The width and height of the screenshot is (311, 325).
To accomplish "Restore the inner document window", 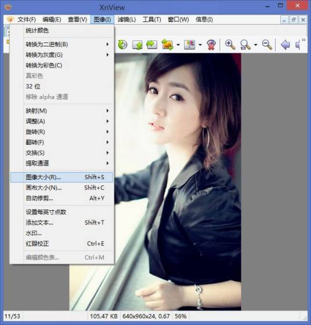I will pyautogui.click(x=294, y=20).
